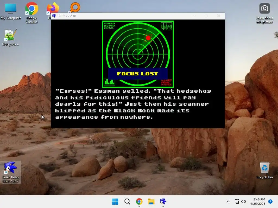
Task: Open the volume tray icon
Action: tap(244, 201)
